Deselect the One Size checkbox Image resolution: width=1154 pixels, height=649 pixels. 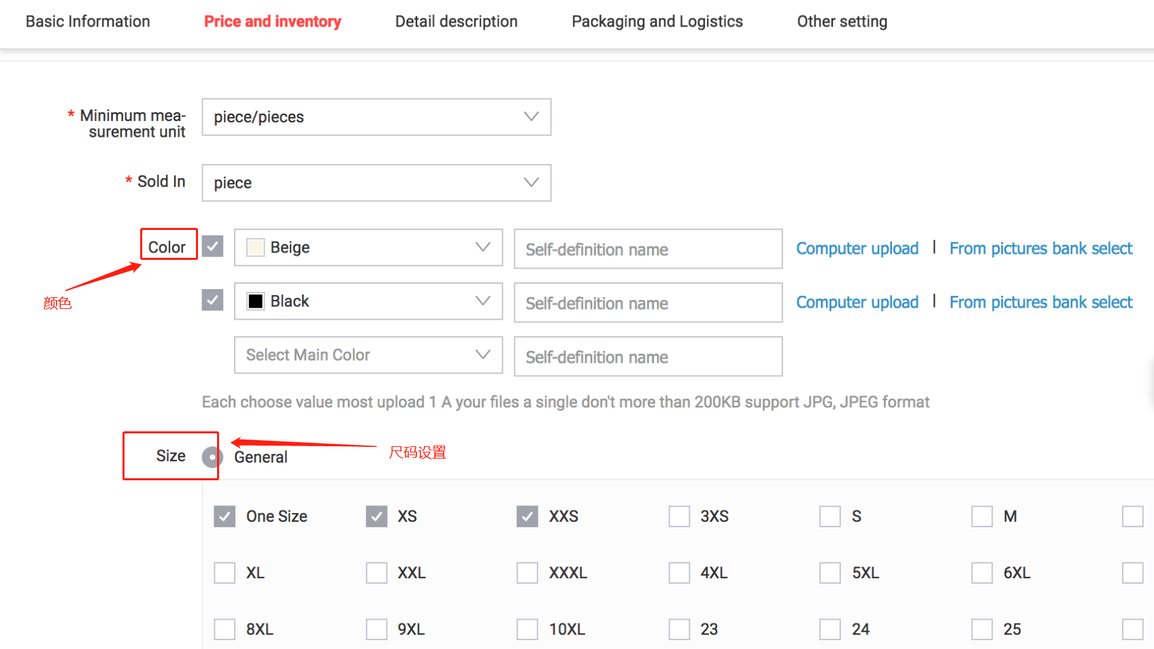pos(225,516)
